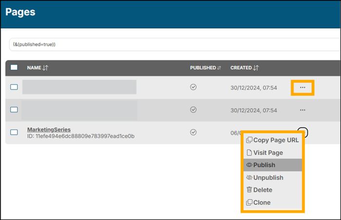Open the first row's three-dot actions menu
341x220 pixels.
303,88
